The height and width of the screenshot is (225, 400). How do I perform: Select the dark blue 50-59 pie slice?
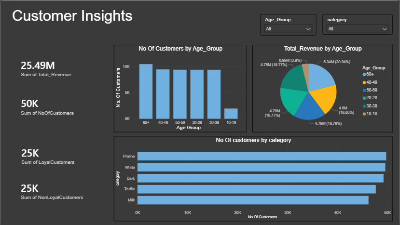309,109
